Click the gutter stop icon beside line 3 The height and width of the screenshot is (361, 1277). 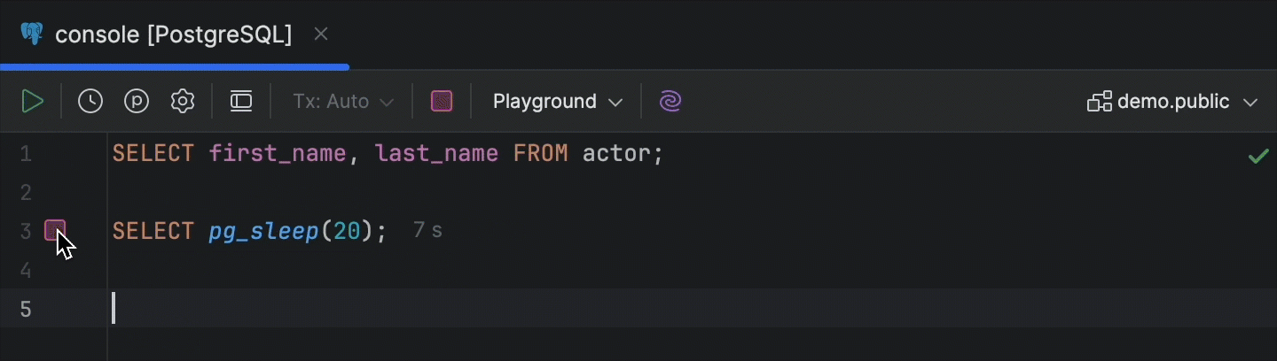[55, 231]
